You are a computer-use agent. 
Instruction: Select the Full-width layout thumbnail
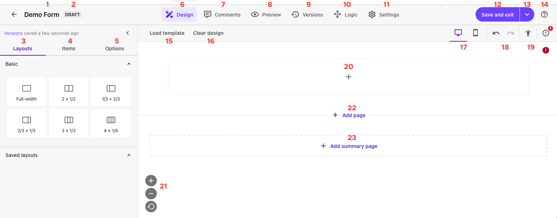pos(26,92)
